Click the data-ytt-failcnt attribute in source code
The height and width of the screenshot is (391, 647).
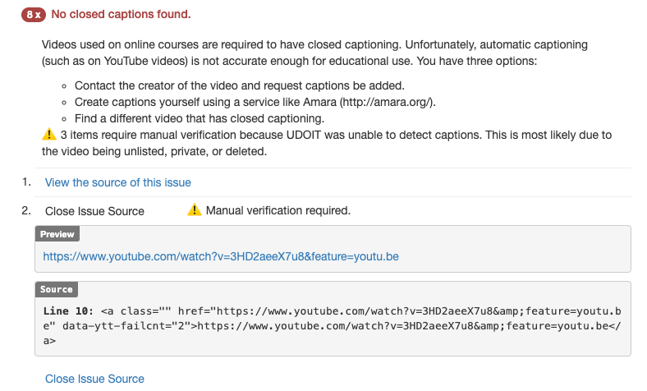click(x=123, y=325)
